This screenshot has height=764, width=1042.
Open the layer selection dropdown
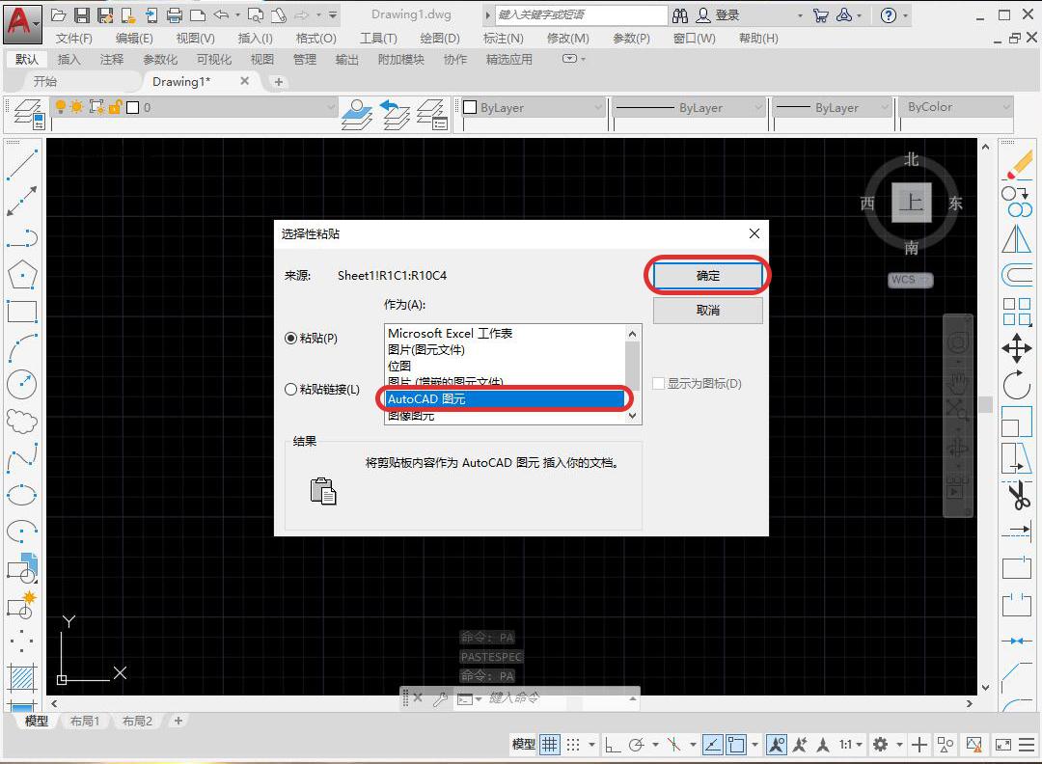328,107
